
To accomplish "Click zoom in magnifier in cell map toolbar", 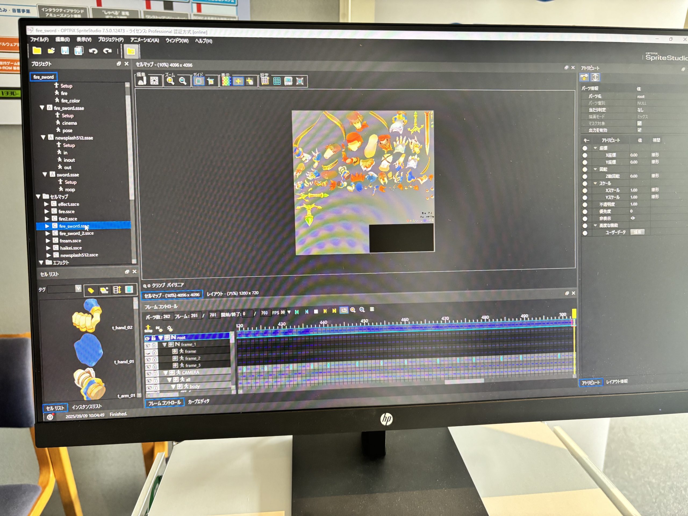I will [170, 81].
